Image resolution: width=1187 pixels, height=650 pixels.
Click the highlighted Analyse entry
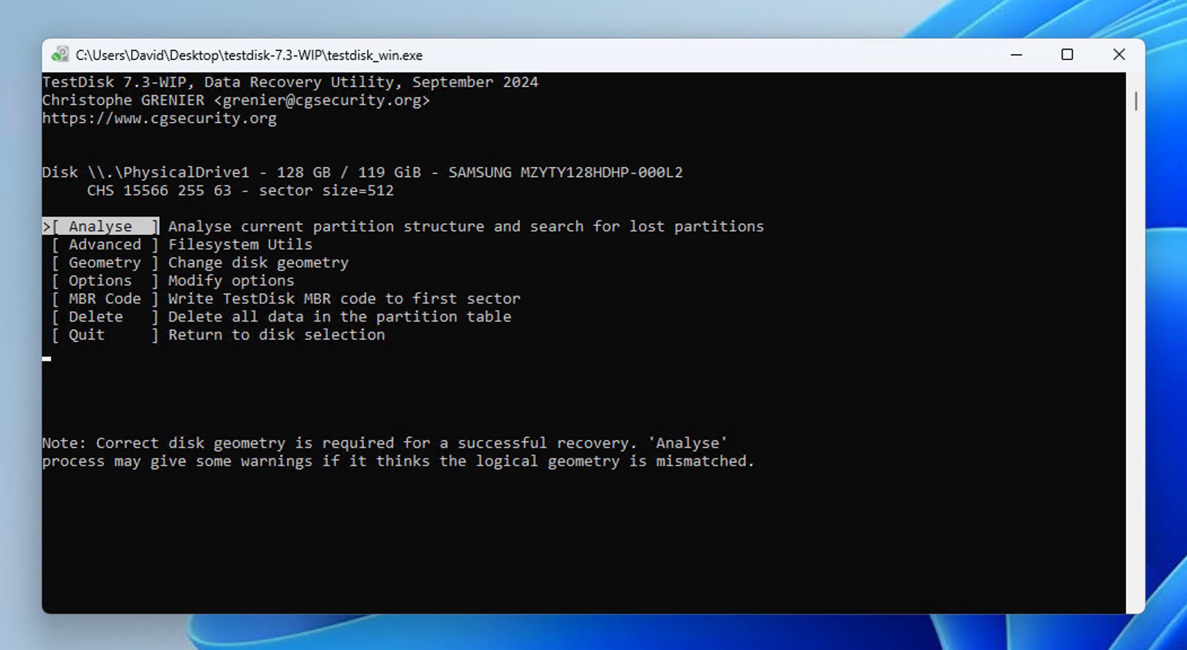102,226
